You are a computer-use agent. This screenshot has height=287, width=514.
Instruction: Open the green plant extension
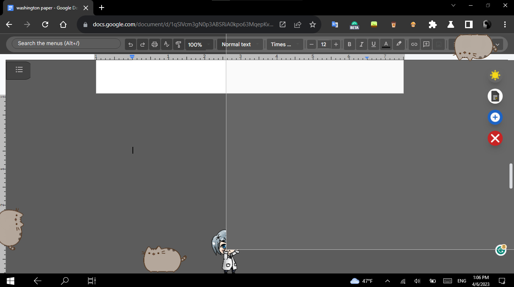tap(374, 24)
